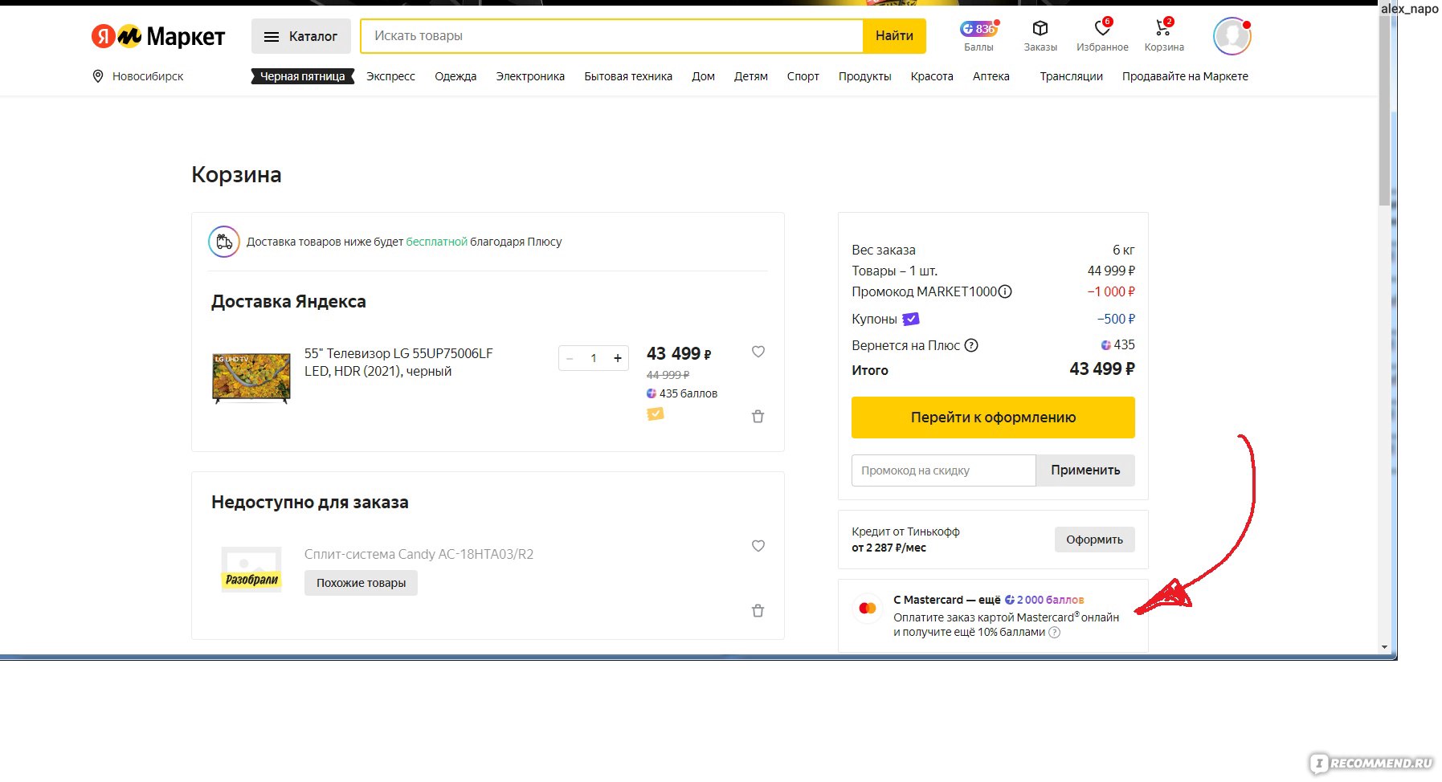
Task: Add LG TV to favorites heart
Action: click(x=758, y=352)
